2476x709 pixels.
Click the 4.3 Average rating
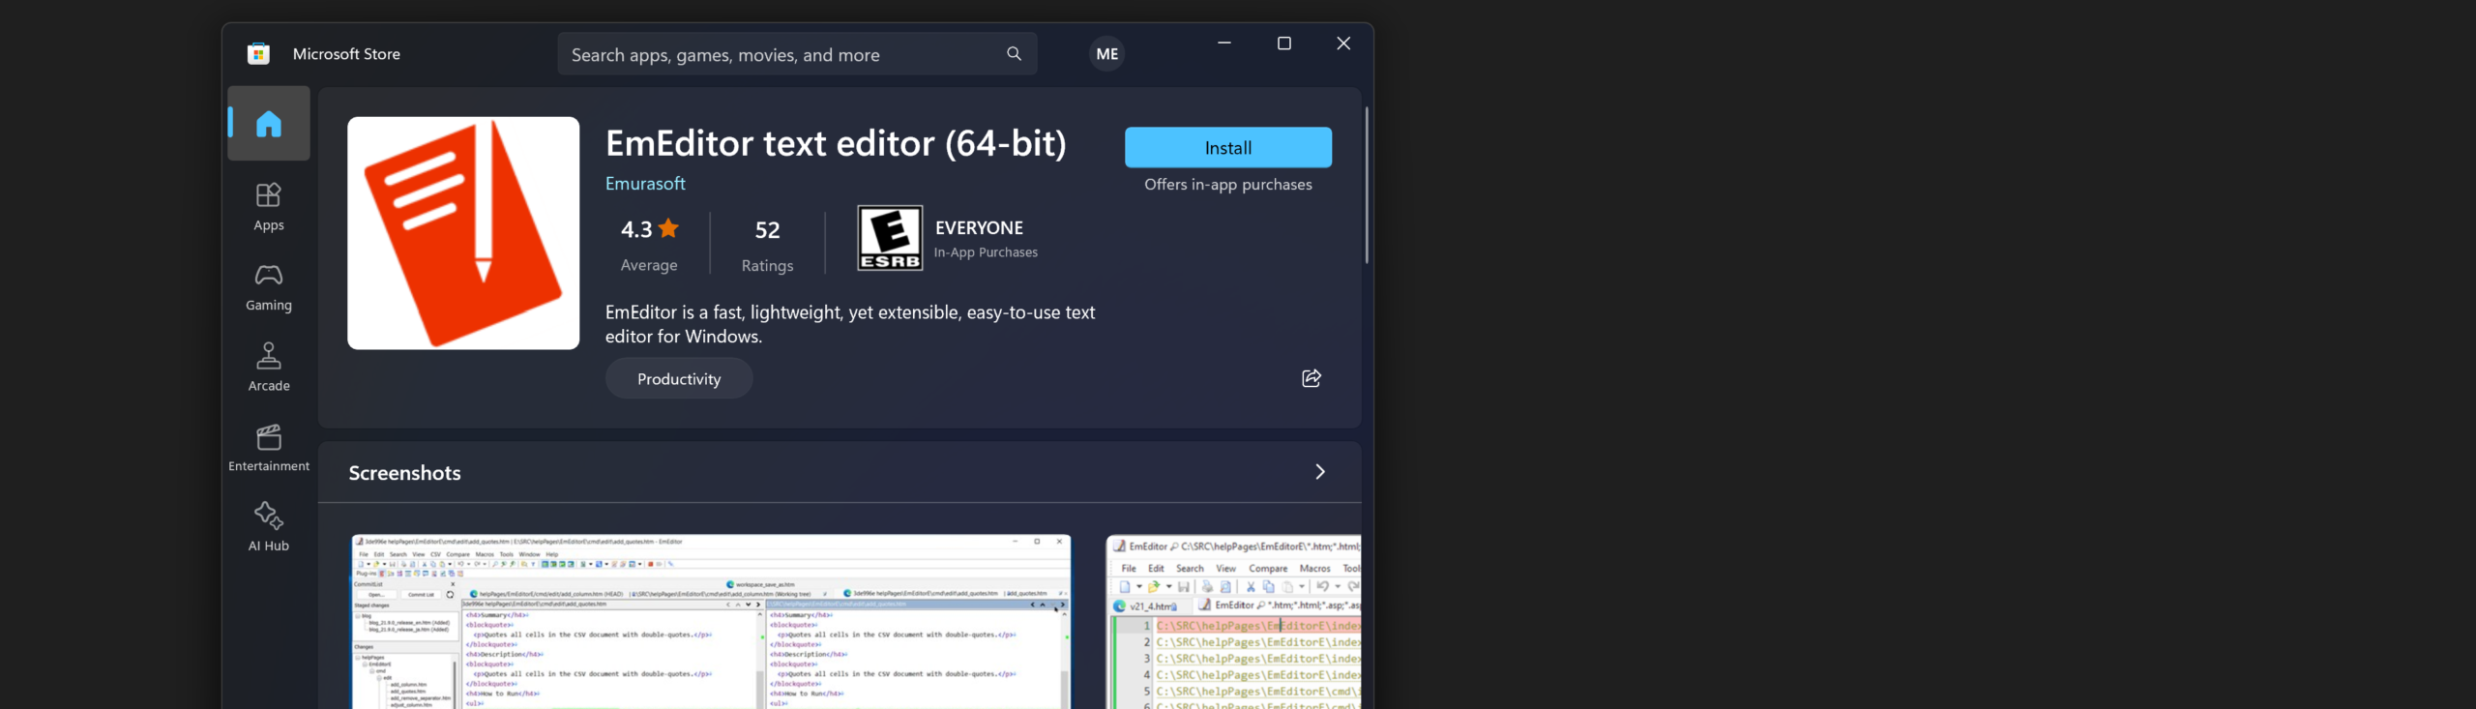click(x=649, y=246)
